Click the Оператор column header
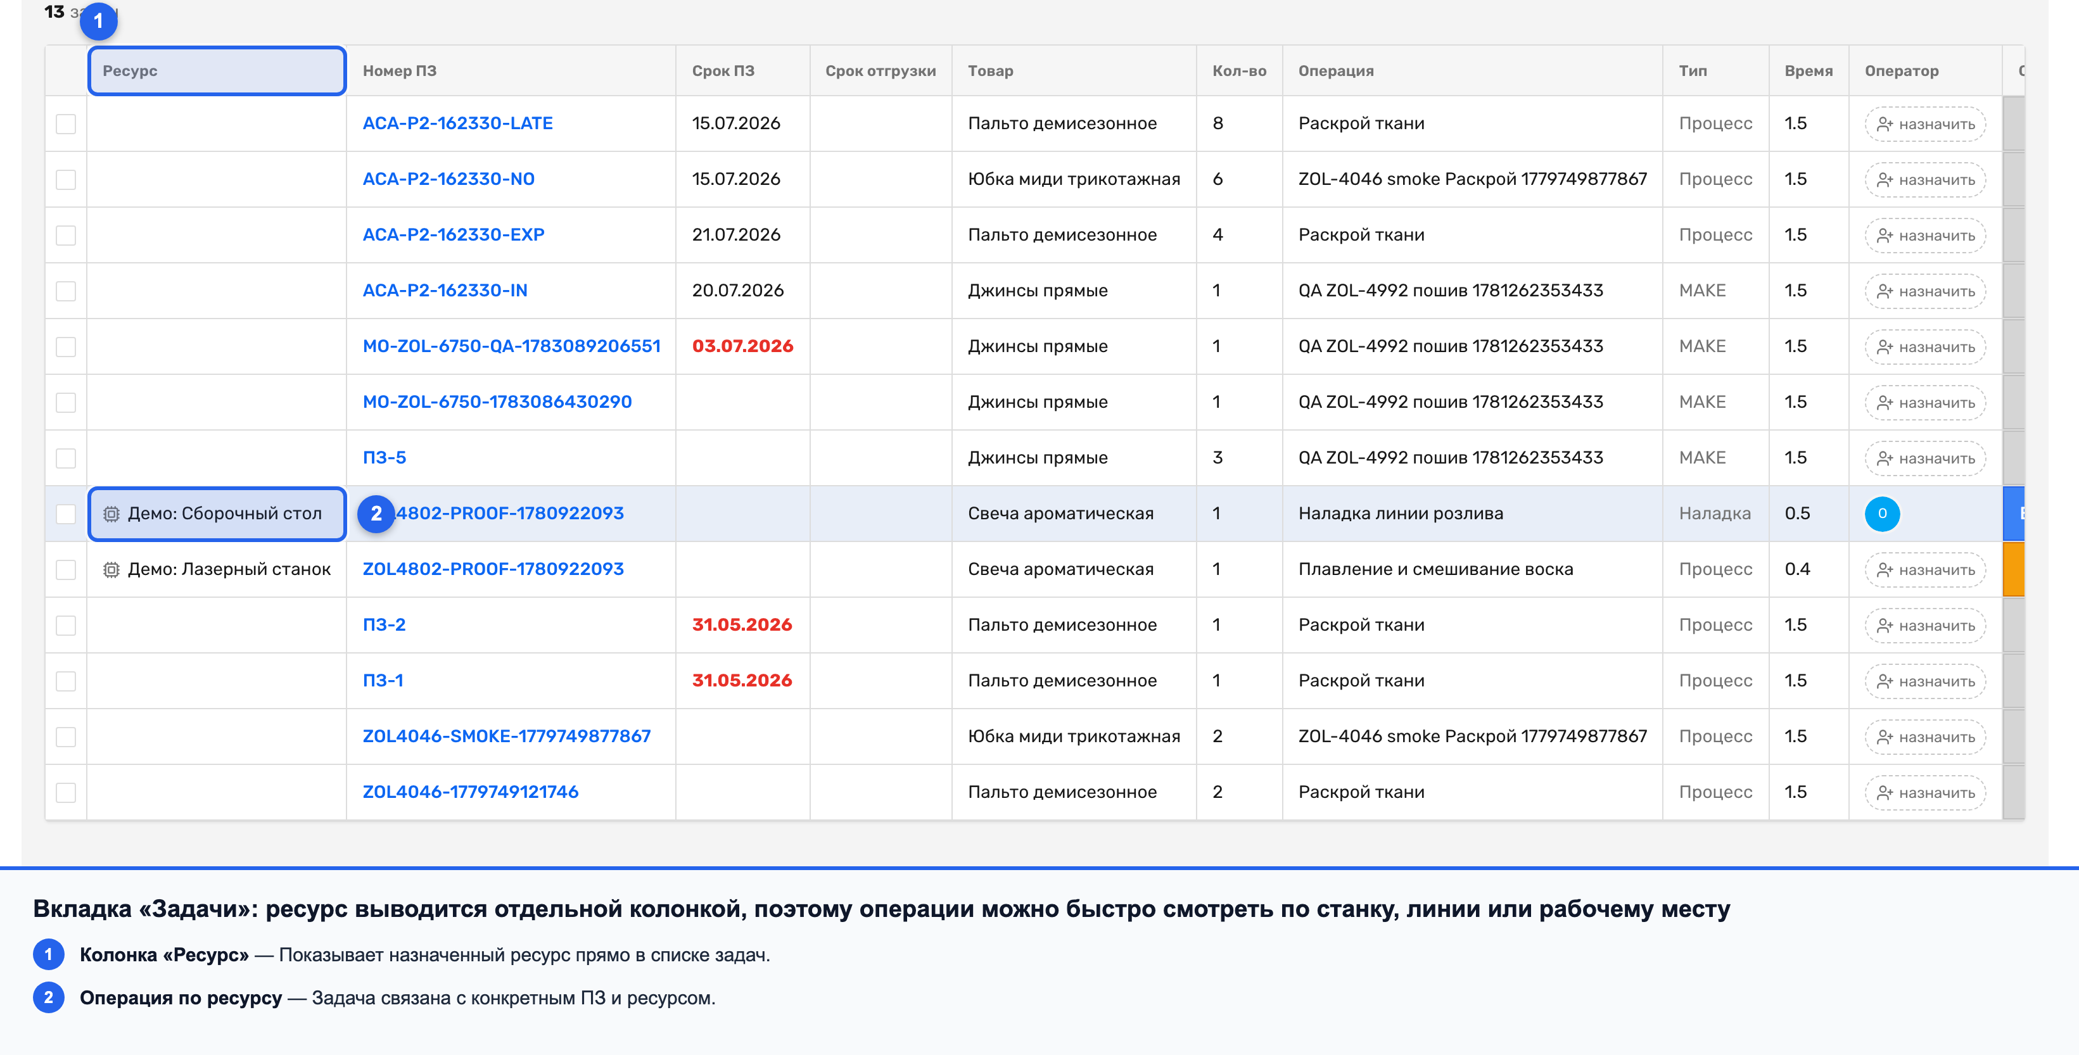The width and height of the screenshot is (2079, 1055). 1902,71
